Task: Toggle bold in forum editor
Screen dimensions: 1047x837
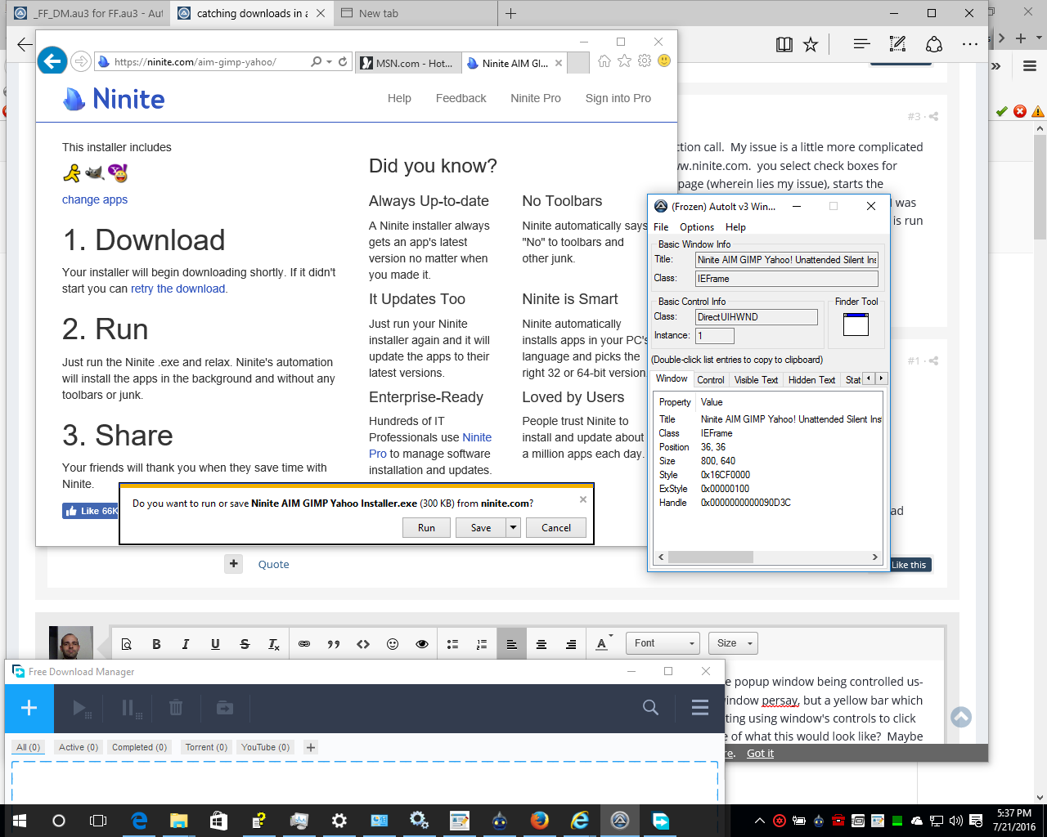Action: (x=156, y=644)
